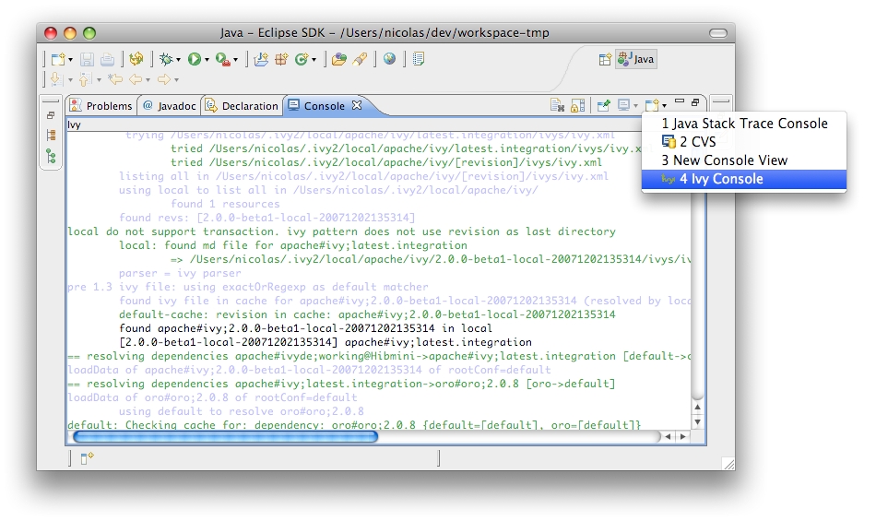Expand the Run button dropdown arrow
This screenshot has height=521, width=876.
pyautogui.click(x=207, y=60)
